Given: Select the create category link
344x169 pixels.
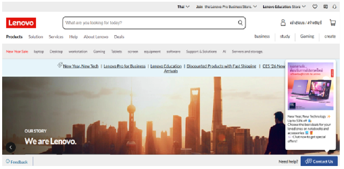Looking at the screenshot, I should [x=330, y=36].
